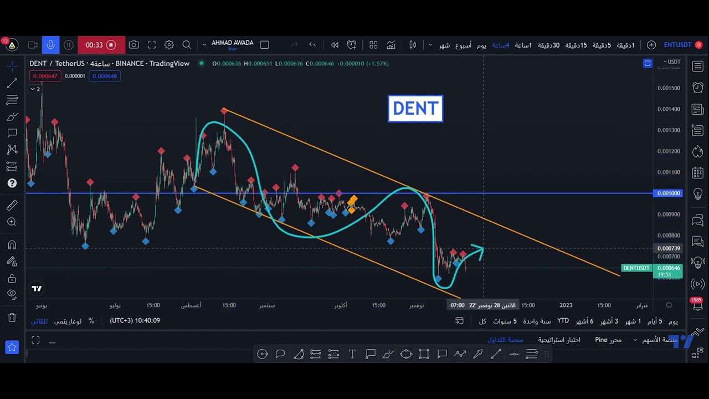The image size is (709, 399).
Task: Open the اختبار استراتيجية tab
Action: coord(559,340)
